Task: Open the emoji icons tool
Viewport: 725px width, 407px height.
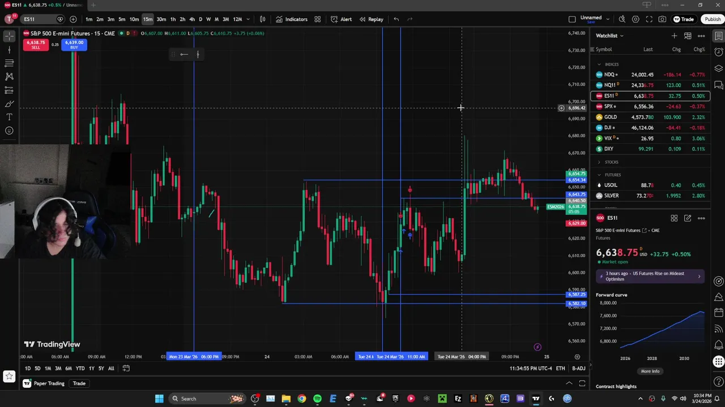Action: coord(9,131)
